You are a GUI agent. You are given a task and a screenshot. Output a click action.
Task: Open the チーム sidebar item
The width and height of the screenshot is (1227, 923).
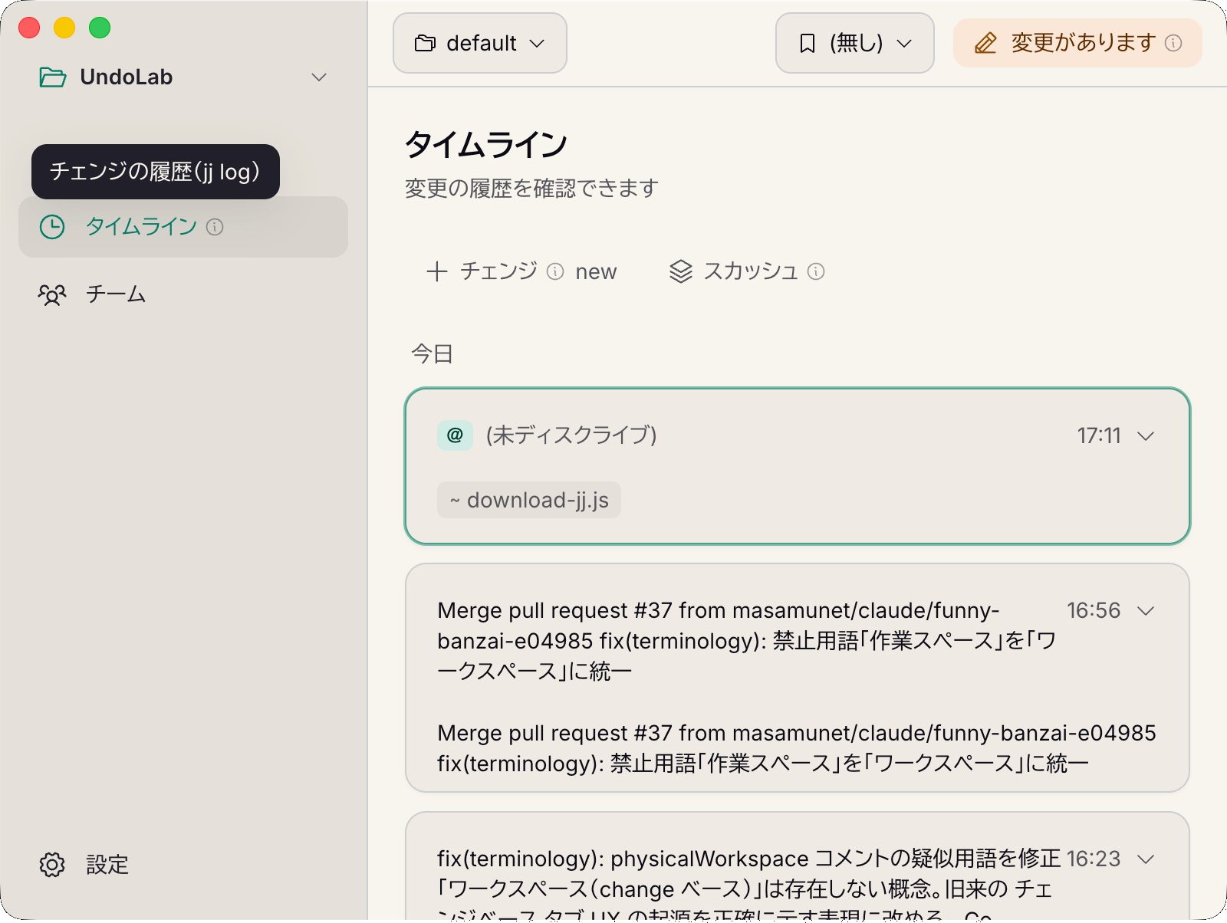pyautogui.click(x=183, y=294)
